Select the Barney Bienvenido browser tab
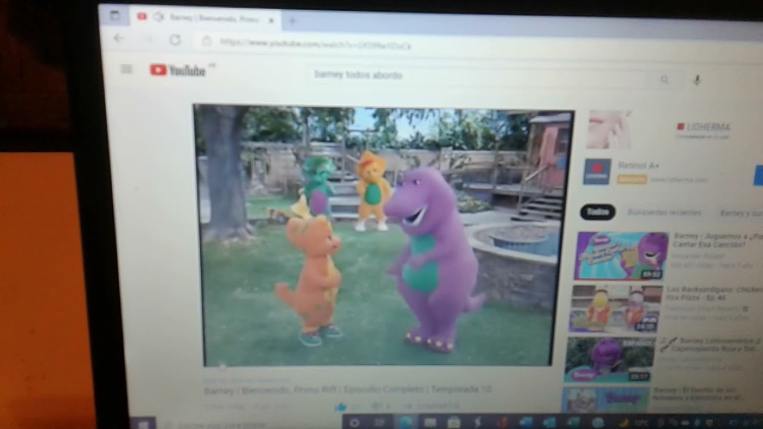 point(206,18)
